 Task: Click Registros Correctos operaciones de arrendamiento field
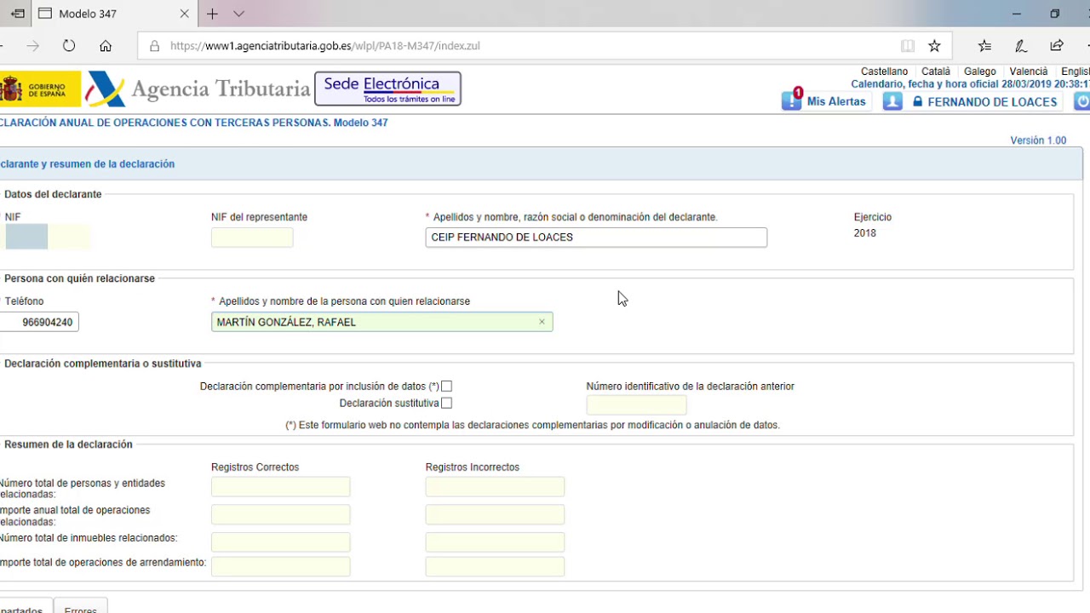point(281,566)
